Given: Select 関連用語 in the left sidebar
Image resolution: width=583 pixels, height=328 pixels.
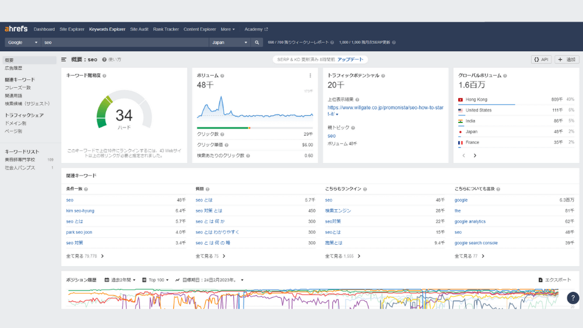Looking at the screenshot, I should pyautogui.click(x=13, y=96).
